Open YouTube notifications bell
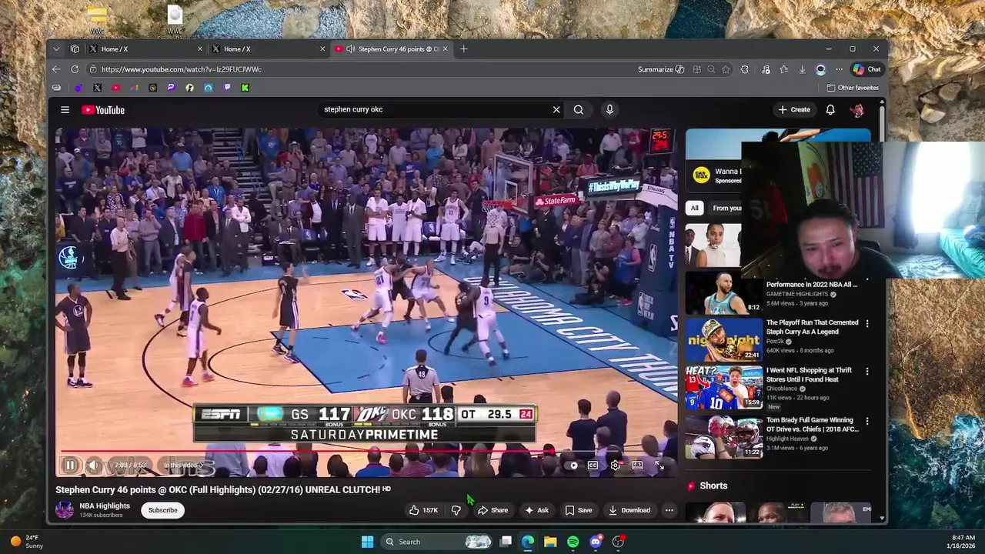The height and width of the screenshot is (554, 985). 830,110
